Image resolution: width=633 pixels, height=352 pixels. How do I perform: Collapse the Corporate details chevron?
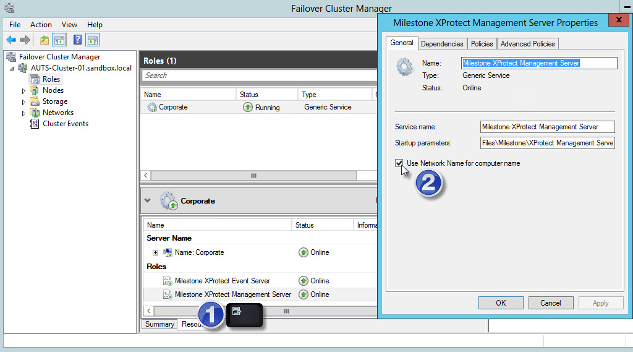coord(147,200)
